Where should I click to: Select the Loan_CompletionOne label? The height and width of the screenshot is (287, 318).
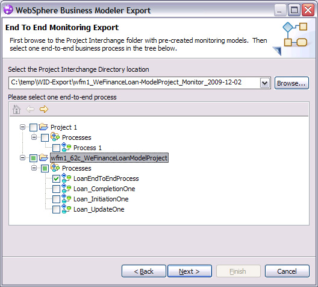point(104,189)
